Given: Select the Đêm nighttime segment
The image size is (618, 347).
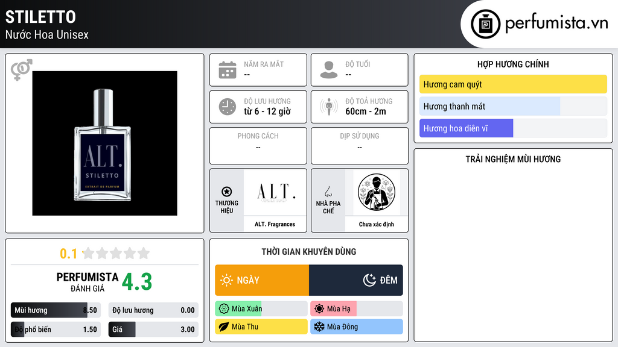Looking at the screenshot, I should tap(356, 280).
